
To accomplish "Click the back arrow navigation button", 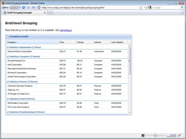I will click(x=12, y=8).
